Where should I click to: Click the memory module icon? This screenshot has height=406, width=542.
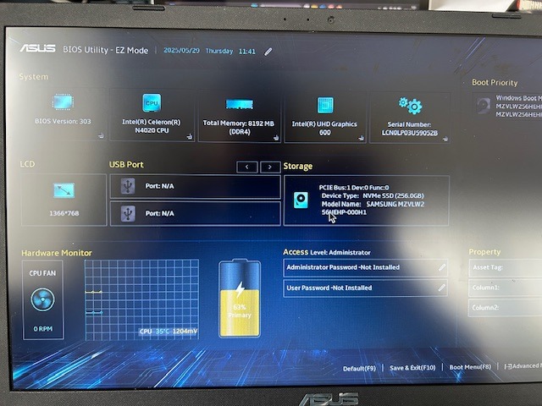239,104
